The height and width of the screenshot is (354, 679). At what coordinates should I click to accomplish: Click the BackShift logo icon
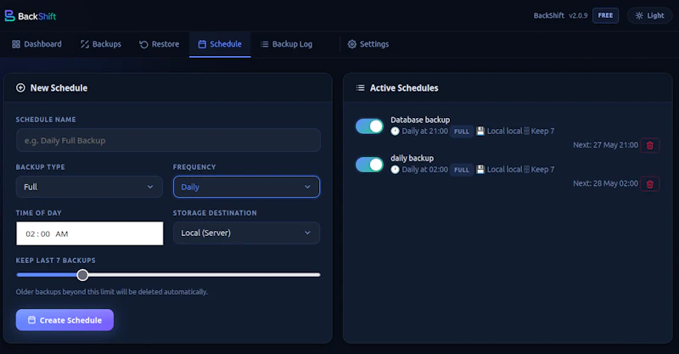[9, 16]
